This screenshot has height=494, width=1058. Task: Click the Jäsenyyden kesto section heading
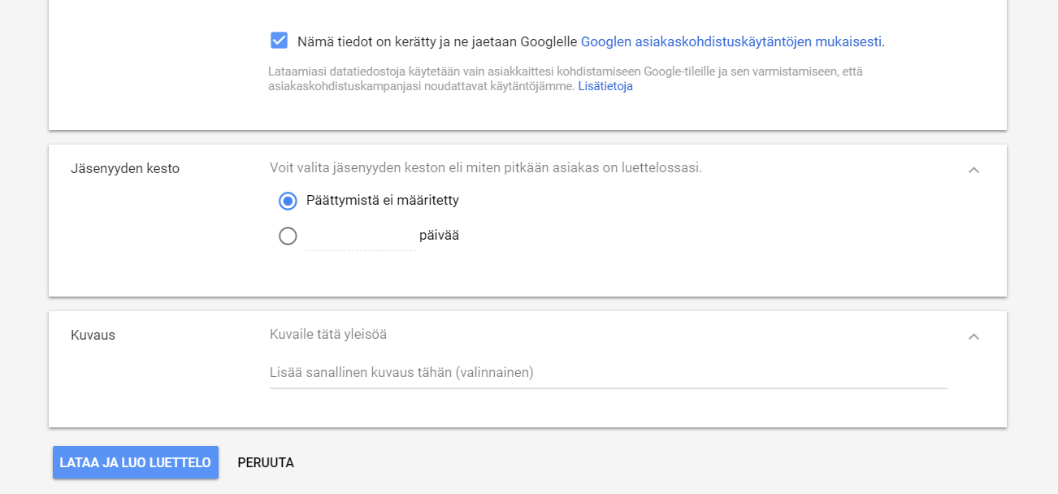(125, 169)
